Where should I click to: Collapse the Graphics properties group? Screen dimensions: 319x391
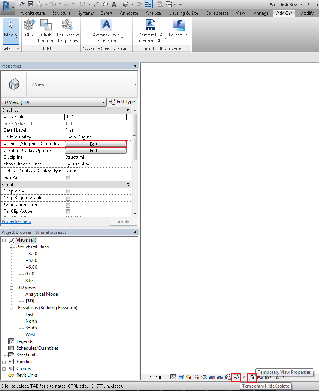[x=128, y=110]
